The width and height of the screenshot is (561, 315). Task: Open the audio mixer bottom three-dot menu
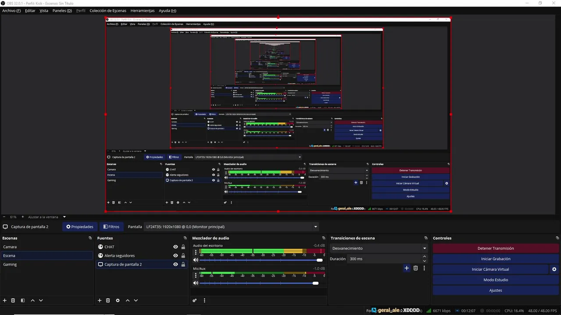pyautogui.click(x=204, y=301)
